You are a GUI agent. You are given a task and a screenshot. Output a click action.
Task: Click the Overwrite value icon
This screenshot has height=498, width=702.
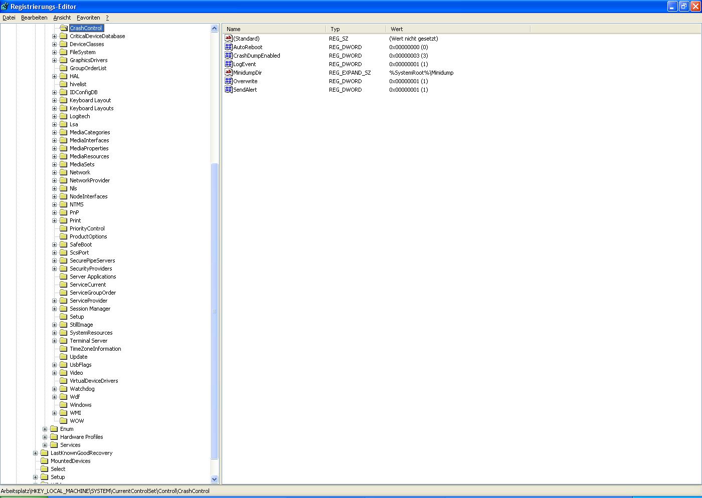tap(229, 81)
